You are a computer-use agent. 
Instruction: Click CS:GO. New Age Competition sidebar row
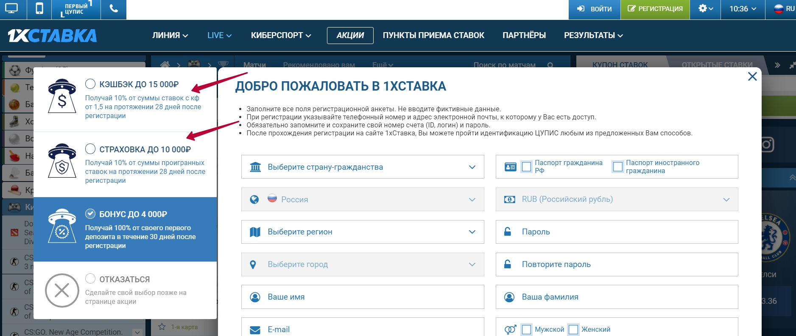coord(74,331)
